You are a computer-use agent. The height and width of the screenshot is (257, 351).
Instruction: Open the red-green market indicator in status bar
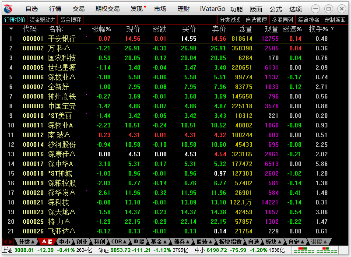pyautogui.click(x=315, y=250)
